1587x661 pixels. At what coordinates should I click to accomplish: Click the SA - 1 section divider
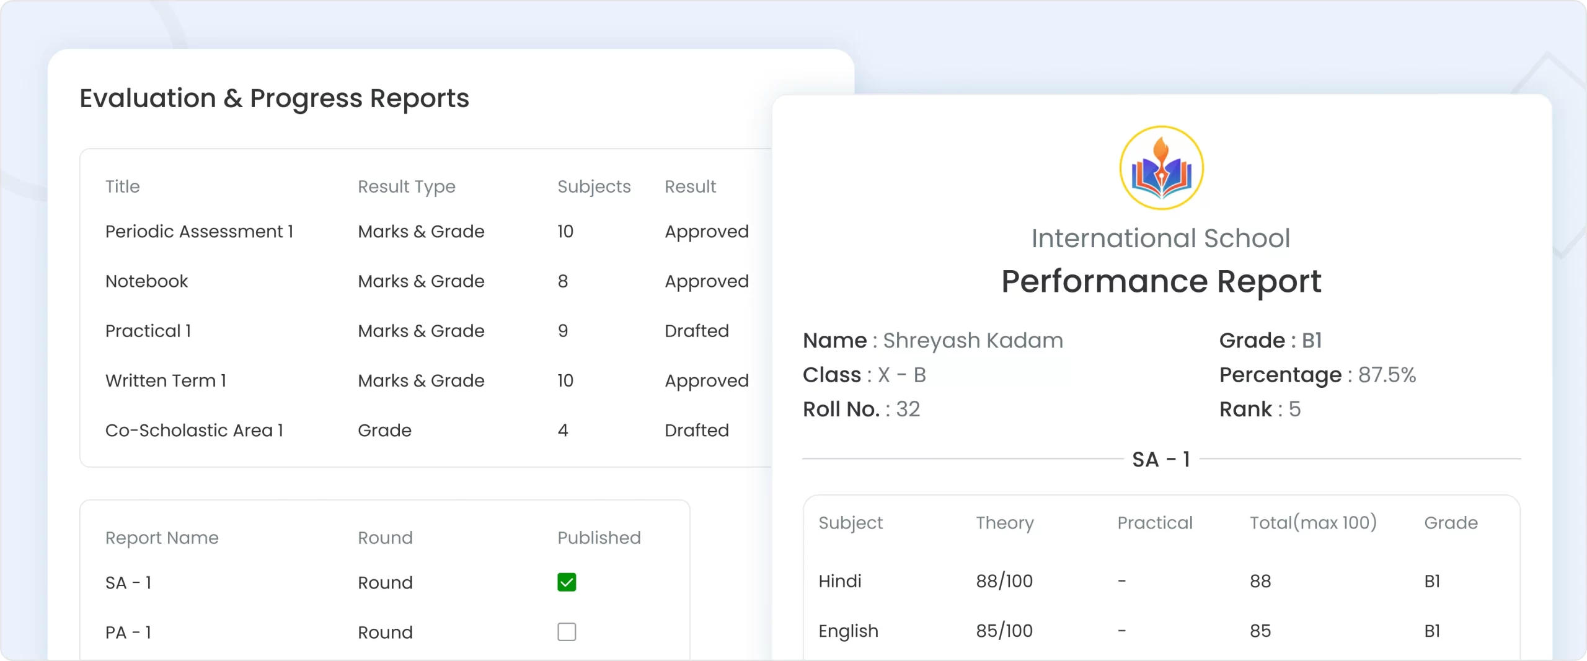coord(1161,458)
